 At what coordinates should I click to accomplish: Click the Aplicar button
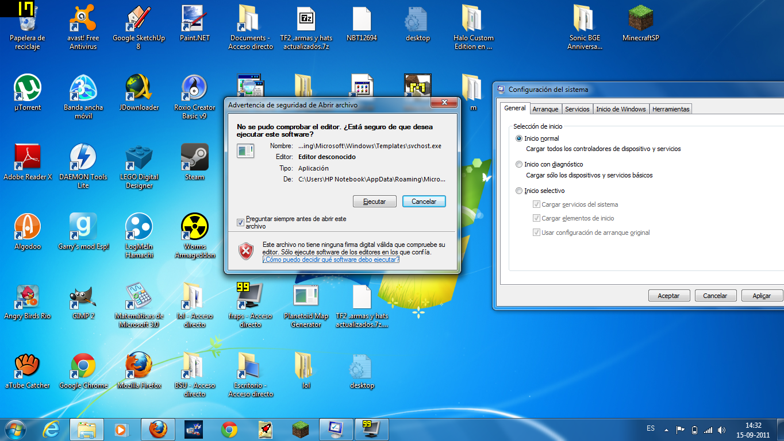(762, 296)
